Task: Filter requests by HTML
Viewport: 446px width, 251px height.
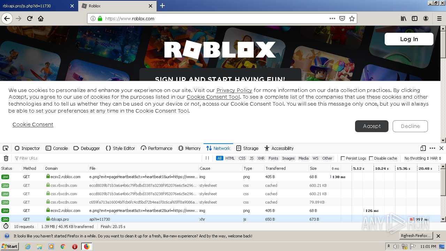Action: (x=230, y=158)
